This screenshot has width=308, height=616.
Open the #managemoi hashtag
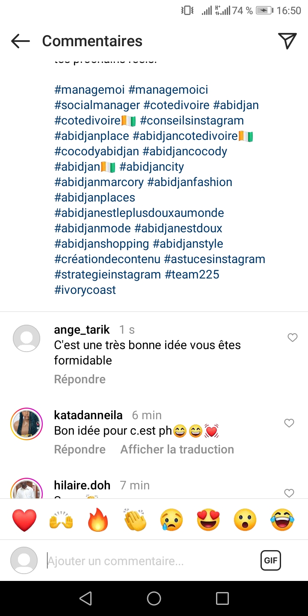click(89, 90)
